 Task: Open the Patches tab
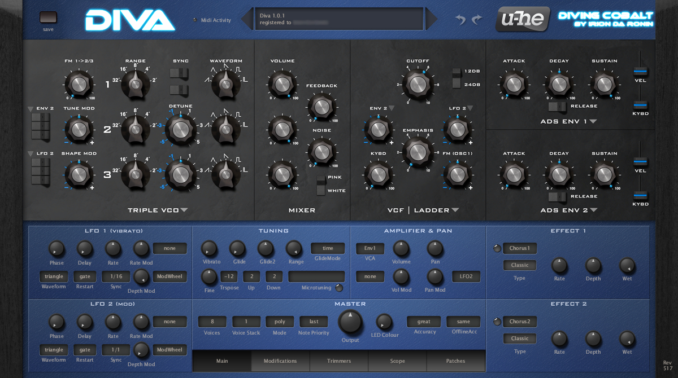(455, 361)
